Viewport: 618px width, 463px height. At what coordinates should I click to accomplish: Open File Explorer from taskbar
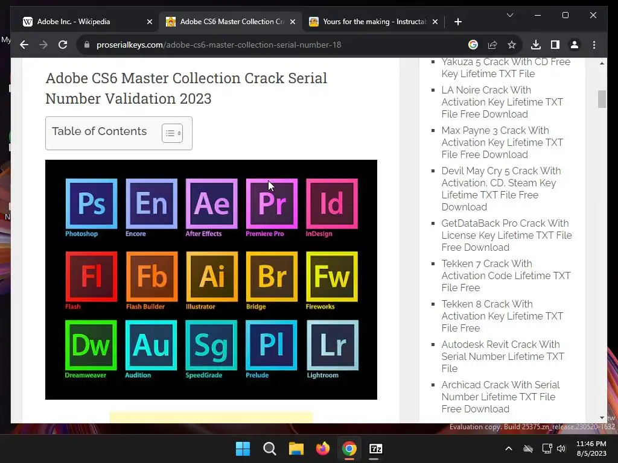tap(296, 449)
